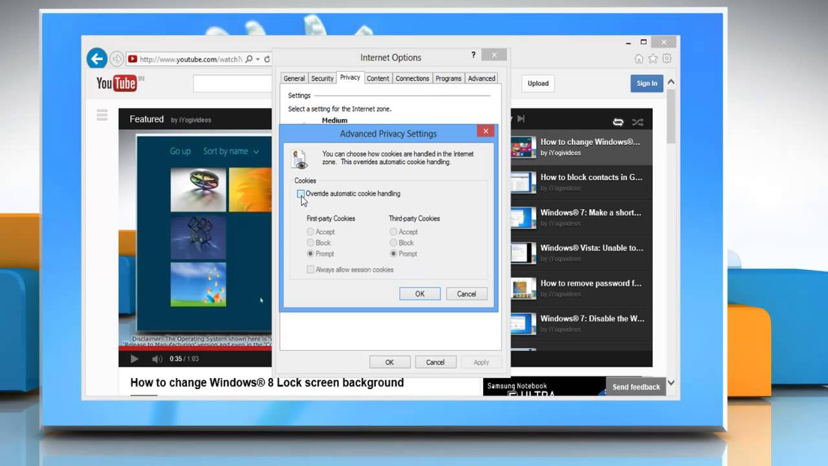Select First-party Cookies Accept option

click(x=310, y=232)
